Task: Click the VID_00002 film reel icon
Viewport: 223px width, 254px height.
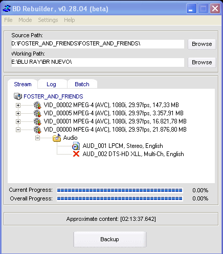Action: pyautogui.click(x=37, y=105)
